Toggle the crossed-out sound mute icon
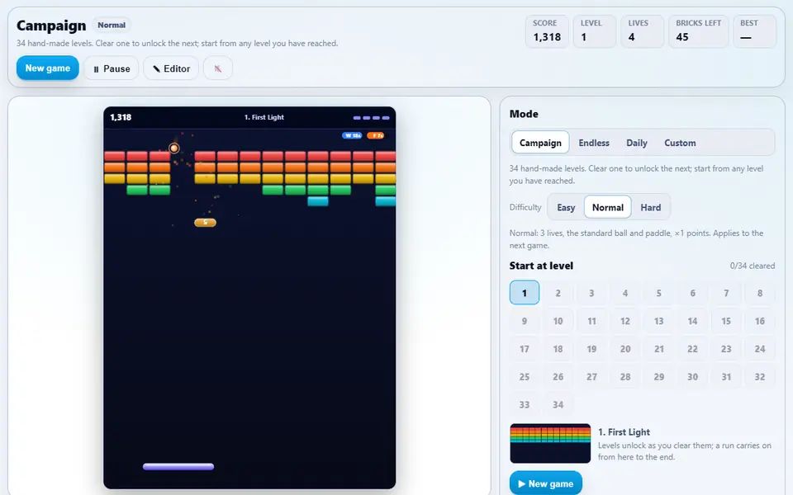The width and height of the screenshot is (793, 495). click(218, 68)
